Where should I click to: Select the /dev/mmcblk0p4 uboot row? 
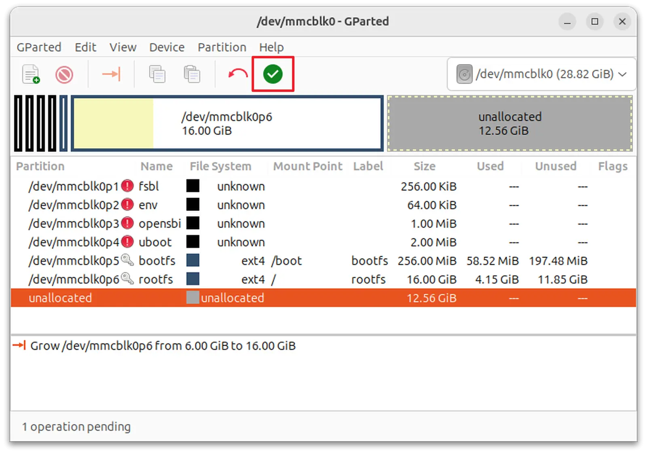pos(323,242)
